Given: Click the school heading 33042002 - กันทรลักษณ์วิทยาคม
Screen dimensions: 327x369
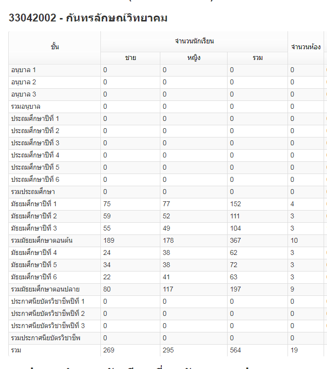Looking at the screenshot, I should (x=88, y=19).
